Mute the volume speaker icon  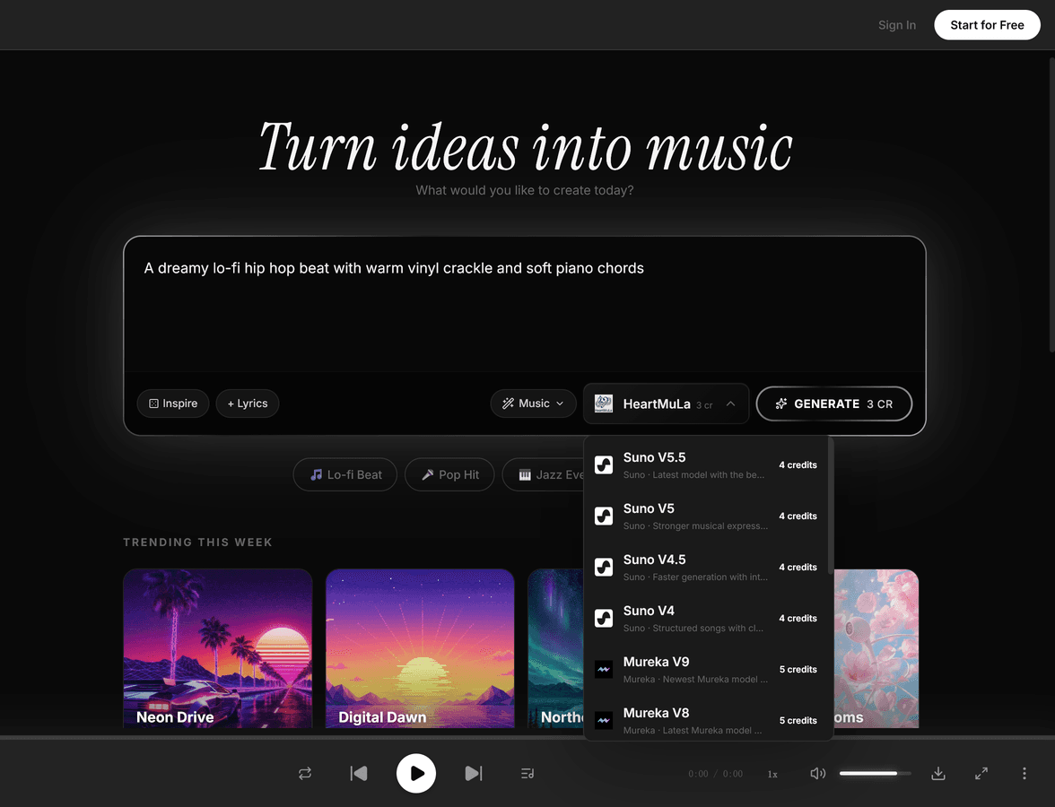817,773
